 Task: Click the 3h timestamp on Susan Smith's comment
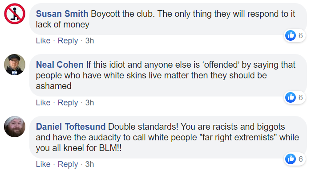(x=89, y=41)
